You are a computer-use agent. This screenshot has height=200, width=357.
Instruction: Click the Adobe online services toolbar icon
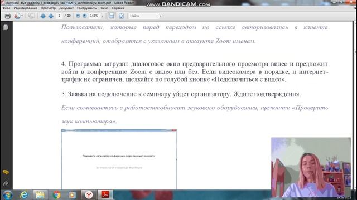click(x=17, y=16)
